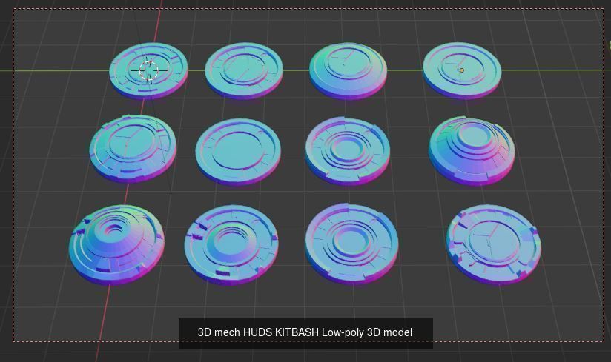
Task: Select the smooth domed disc, third in top row
Action: [348, 70]
